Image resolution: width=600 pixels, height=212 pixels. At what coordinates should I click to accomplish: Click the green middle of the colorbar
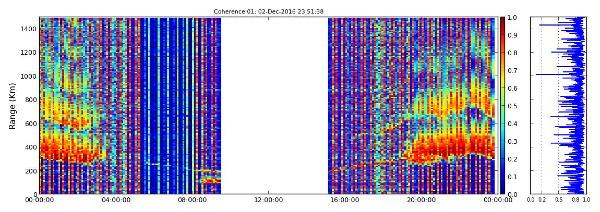tap(502, 105)
